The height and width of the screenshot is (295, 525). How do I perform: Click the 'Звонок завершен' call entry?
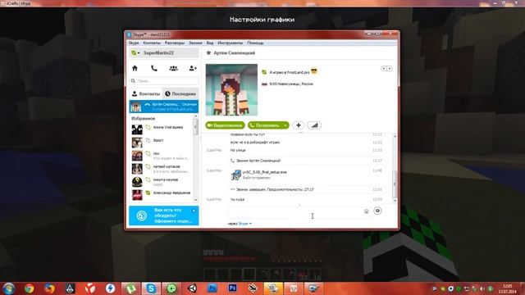coord(275,189)
